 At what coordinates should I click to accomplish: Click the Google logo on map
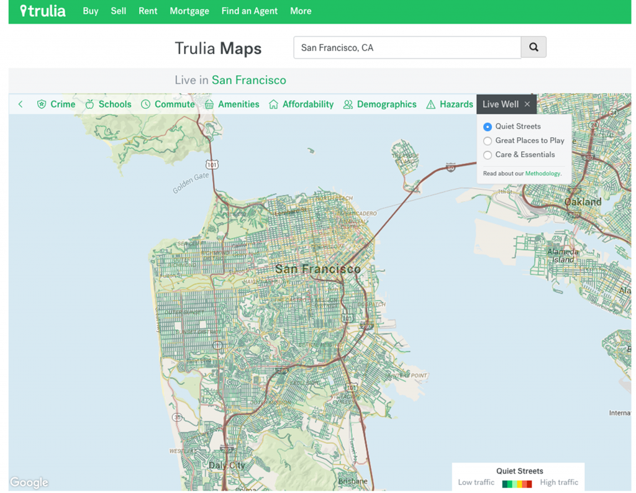[29, 482]
